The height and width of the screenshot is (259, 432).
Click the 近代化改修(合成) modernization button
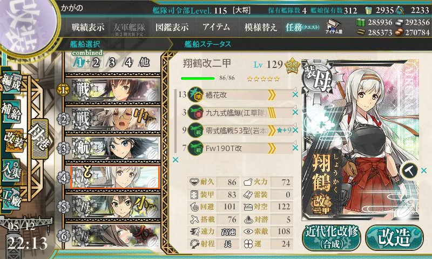(x=332, y=238)
